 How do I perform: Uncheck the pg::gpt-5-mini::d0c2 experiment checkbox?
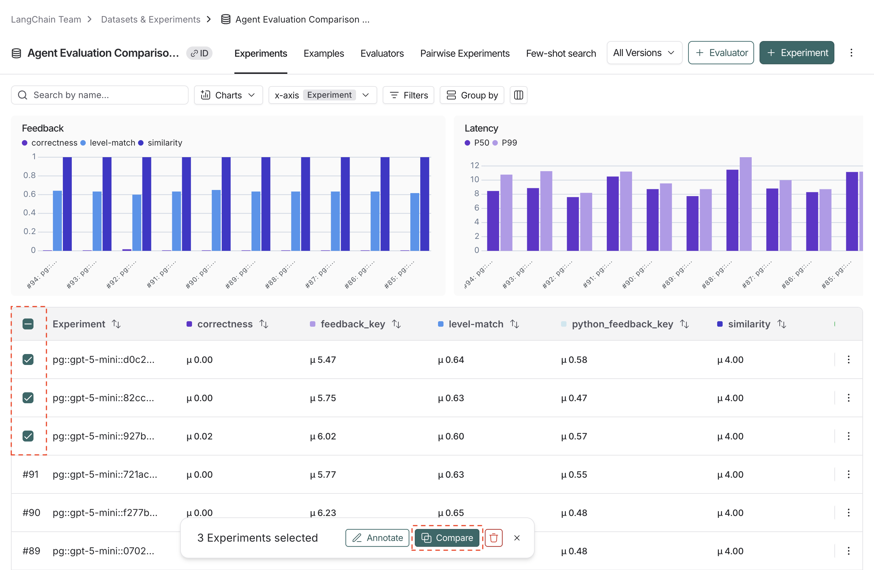28,359
